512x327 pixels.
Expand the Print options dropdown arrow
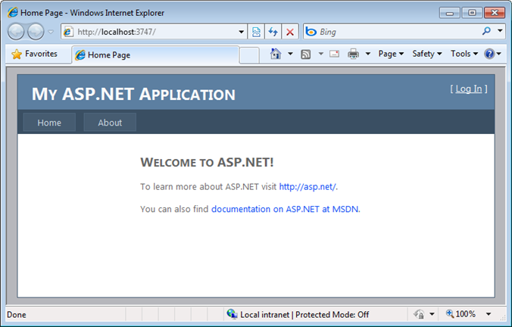(367, 54)
